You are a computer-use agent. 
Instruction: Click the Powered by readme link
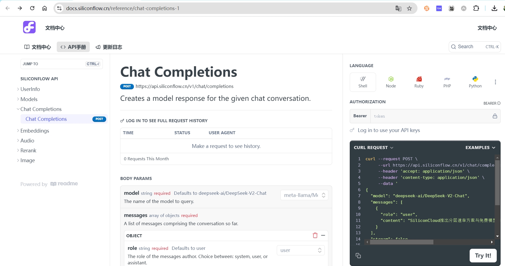(x=49, y=184)
